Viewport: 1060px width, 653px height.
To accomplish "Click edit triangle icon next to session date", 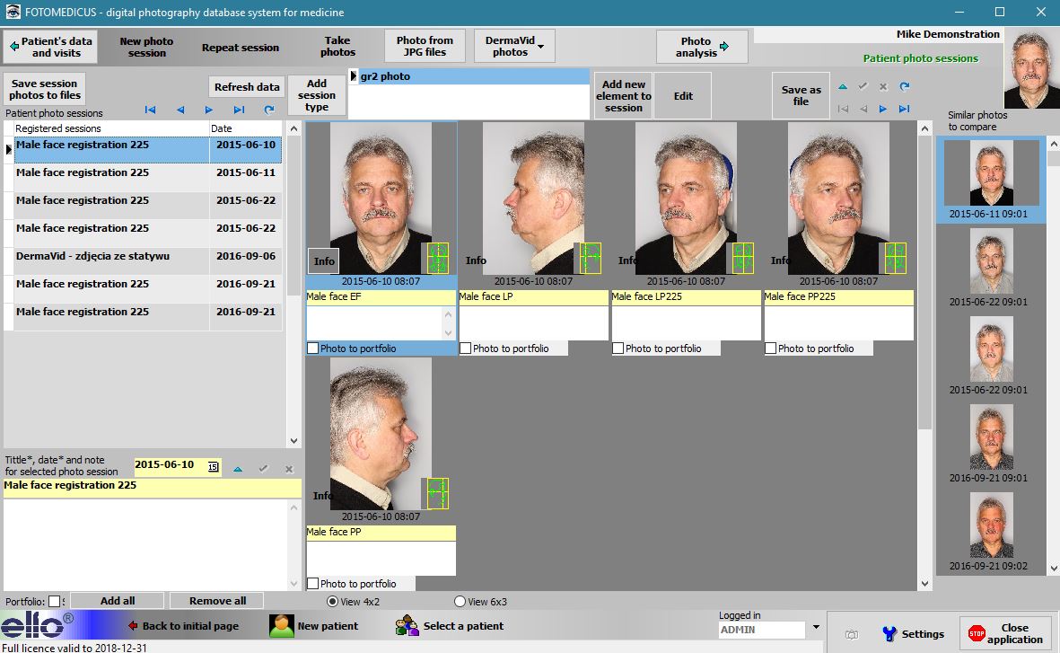I will coord(238,469).
